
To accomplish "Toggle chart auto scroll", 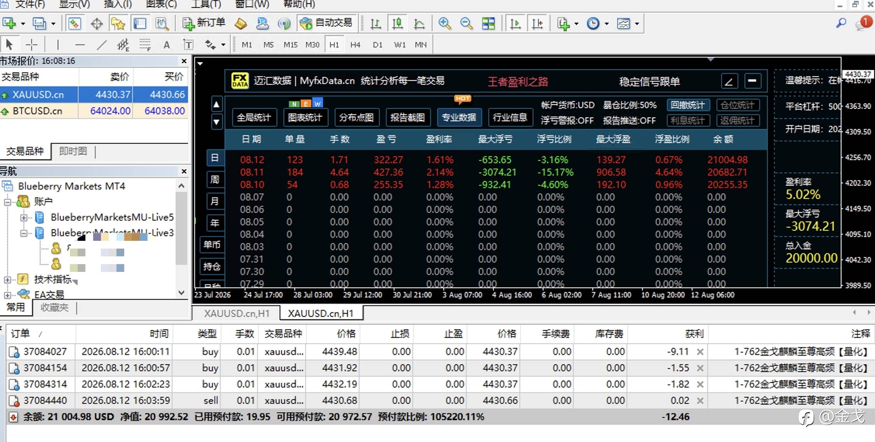I will click(515, 24).
